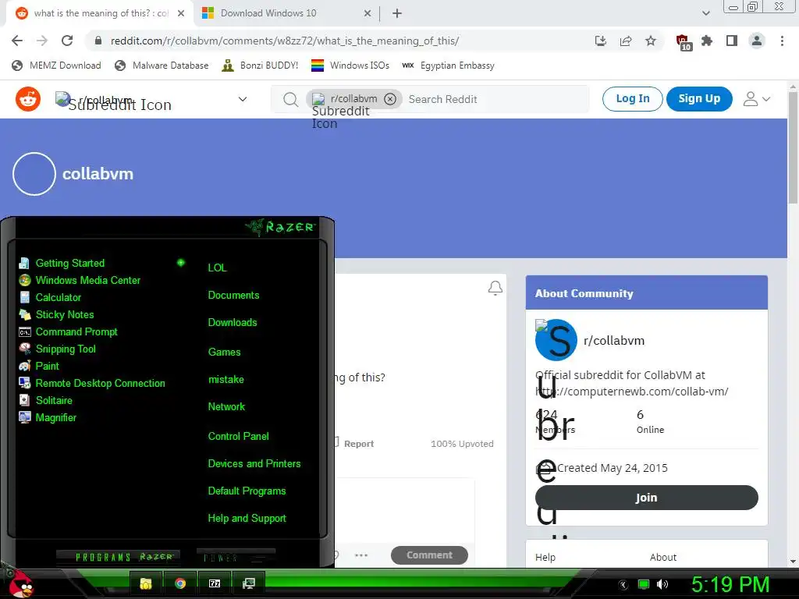The image size is (799, 599).
Task: Open the Malware Database bookmark
Action: click(162, 66)
